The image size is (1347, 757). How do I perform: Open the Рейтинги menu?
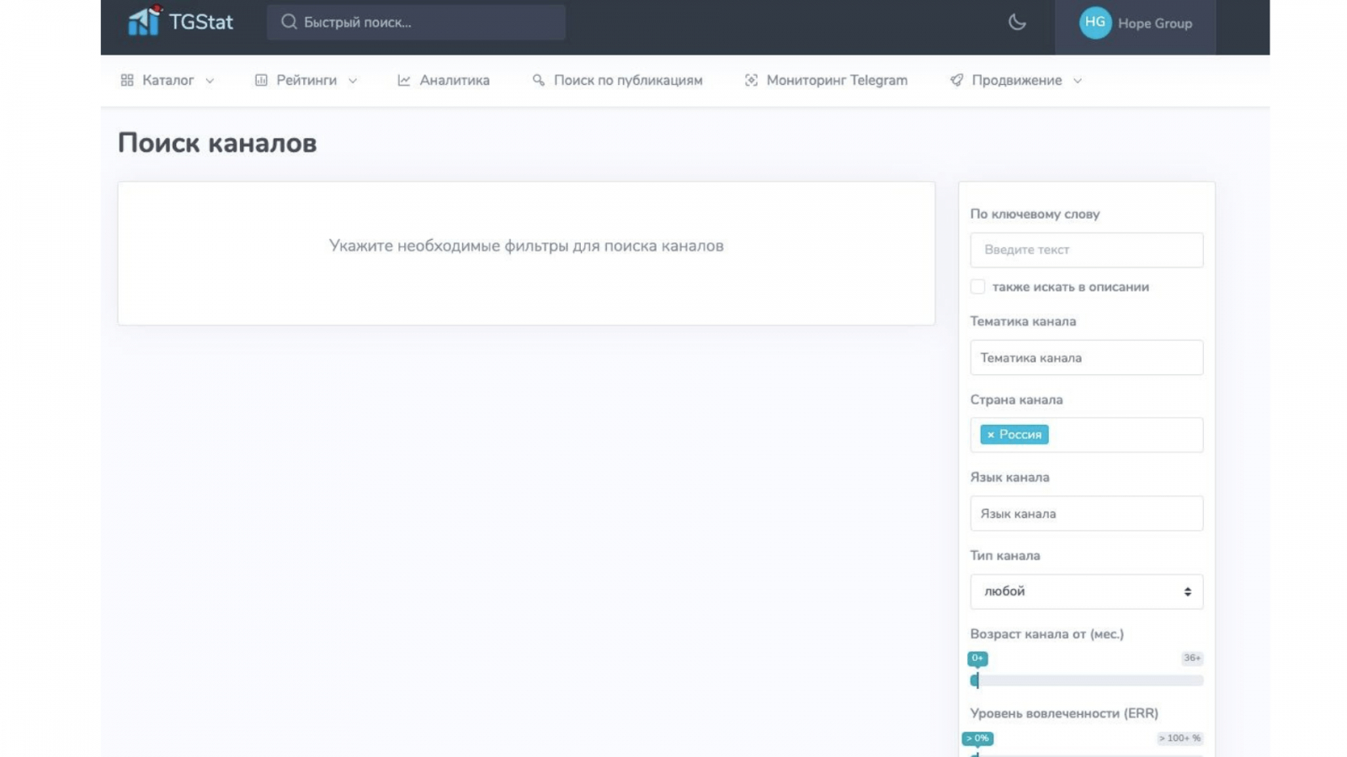click(x=306, y=80)
